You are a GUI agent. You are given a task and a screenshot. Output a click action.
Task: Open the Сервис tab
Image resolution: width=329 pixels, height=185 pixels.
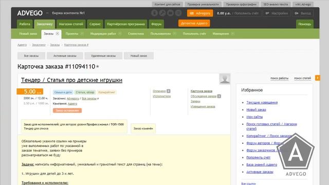point(95,24)
